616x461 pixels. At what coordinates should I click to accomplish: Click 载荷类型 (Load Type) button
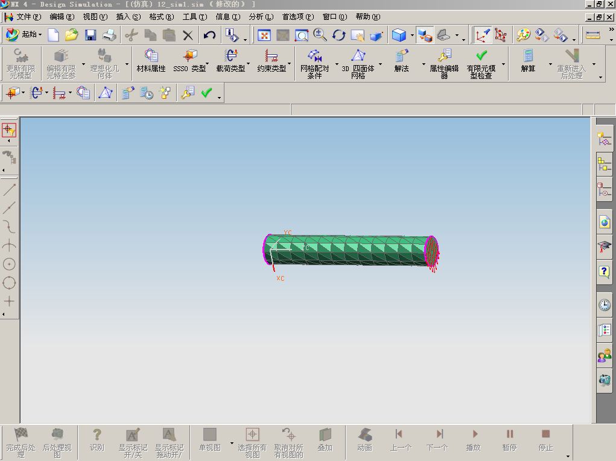[230, 61]
